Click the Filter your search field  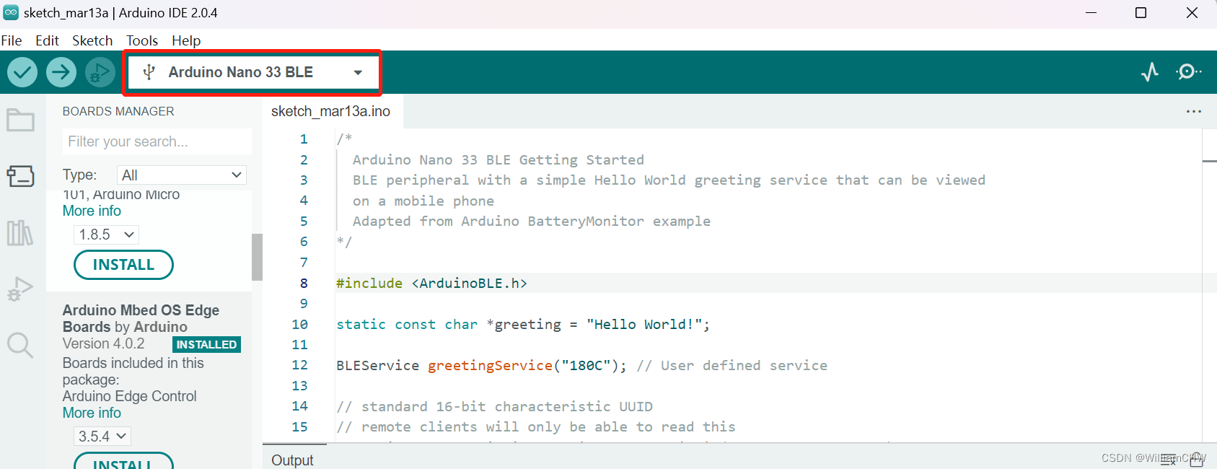(x=157, y=141)
